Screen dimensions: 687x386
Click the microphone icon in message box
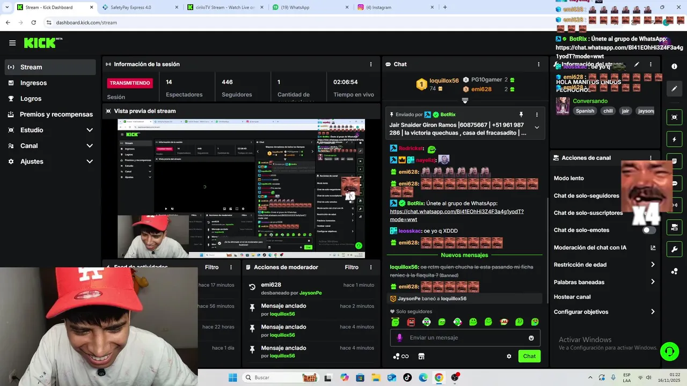click(x=399, y=338)
